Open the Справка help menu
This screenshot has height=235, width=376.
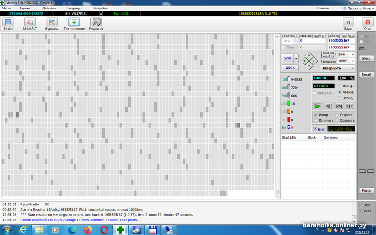pyautogui.click(x=322, y=8)
